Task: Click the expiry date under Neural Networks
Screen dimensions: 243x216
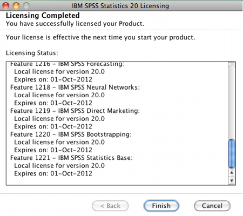Action: click(x=53, y=103)
